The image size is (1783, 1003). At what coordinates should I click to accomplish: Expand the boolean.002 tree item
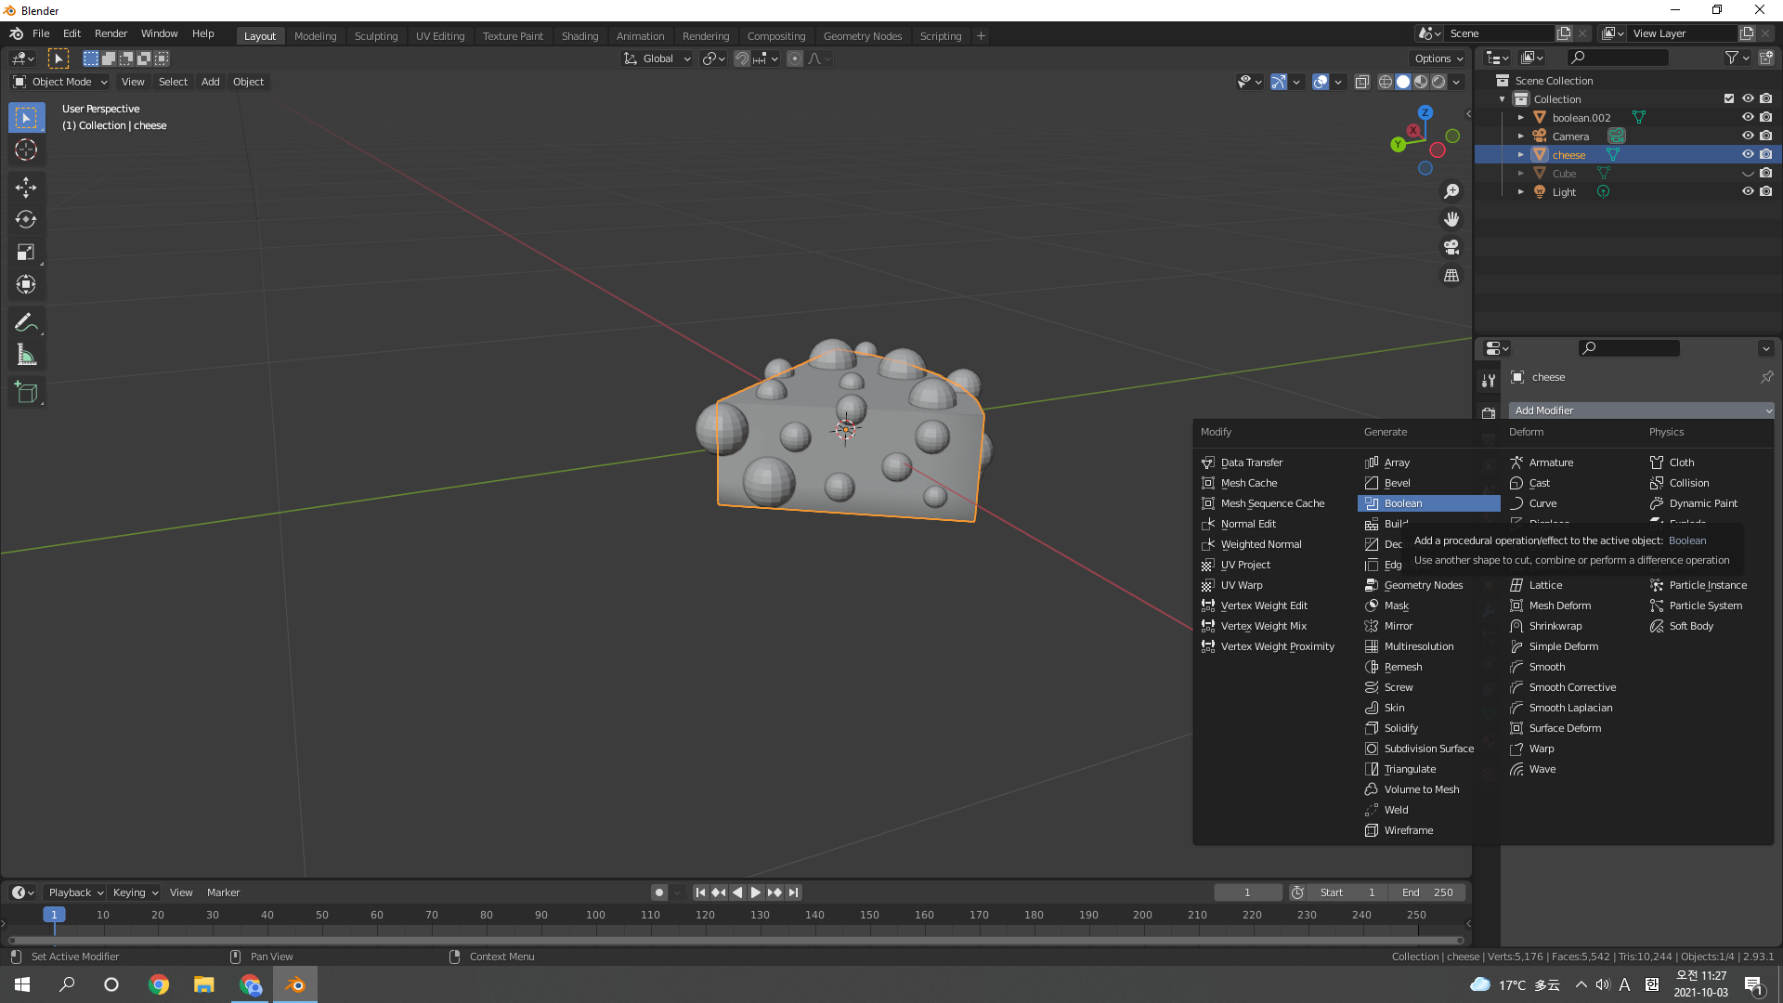point(1521,118)
